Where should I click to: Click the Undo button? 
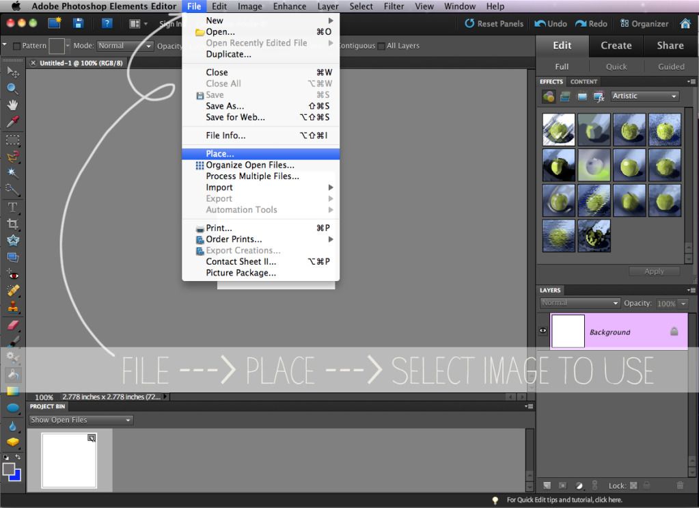[551, 24]
